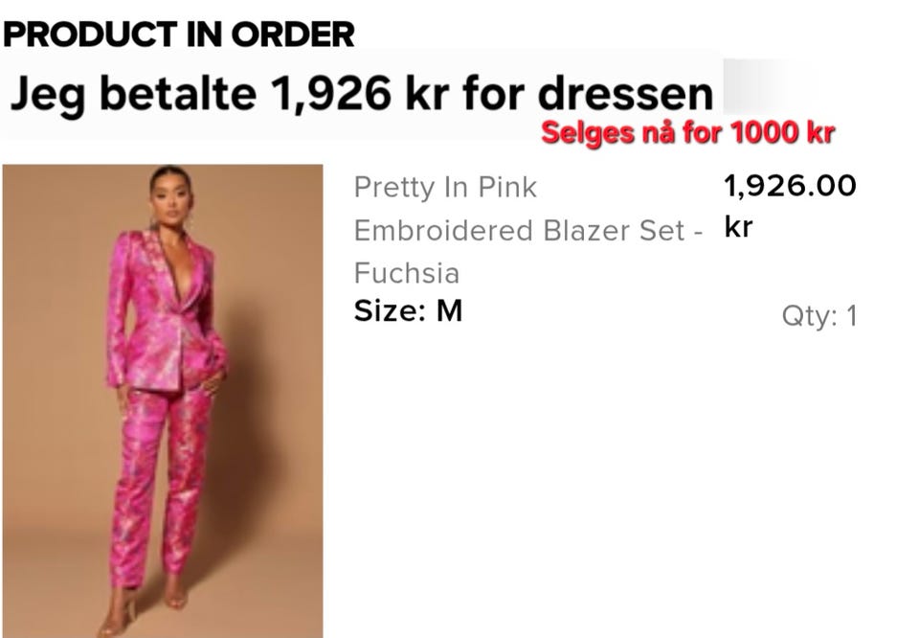Screen dimensions: 919x638
Task: Click the word 'for' in the bold black caption
Action: pos(493,94)
